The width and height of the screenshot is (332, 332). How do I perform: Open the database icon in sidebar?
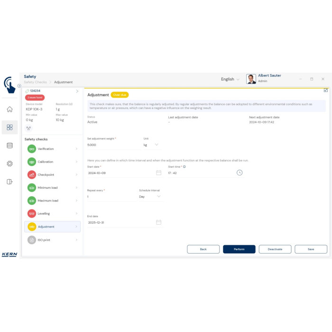pyautogui.click(x=9, y=146)
